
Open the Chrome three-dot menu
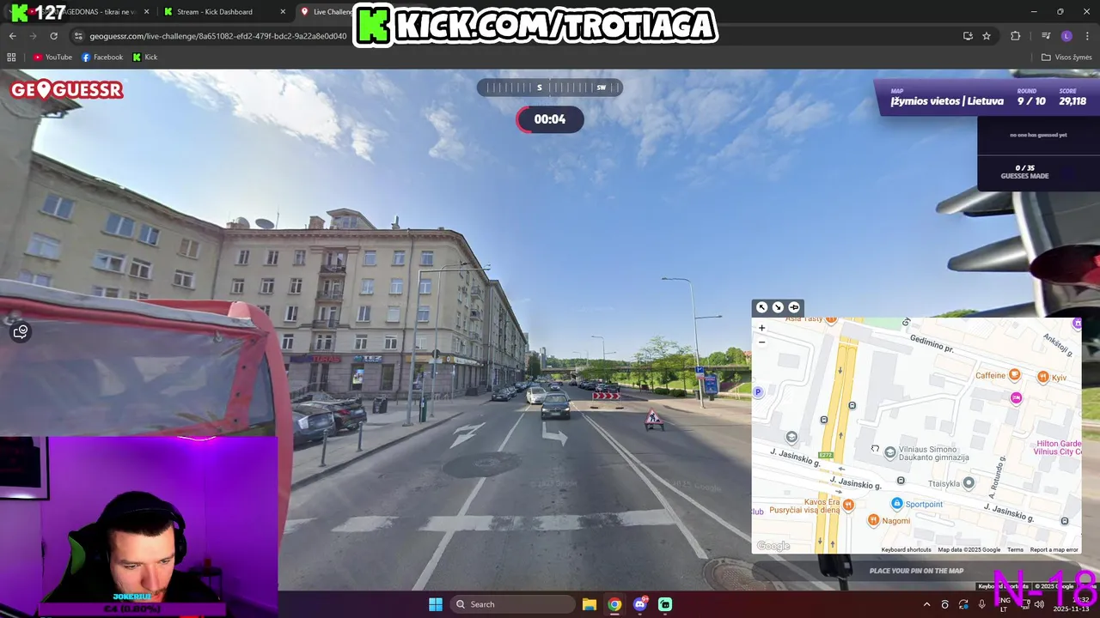(x=1087, y=36)
